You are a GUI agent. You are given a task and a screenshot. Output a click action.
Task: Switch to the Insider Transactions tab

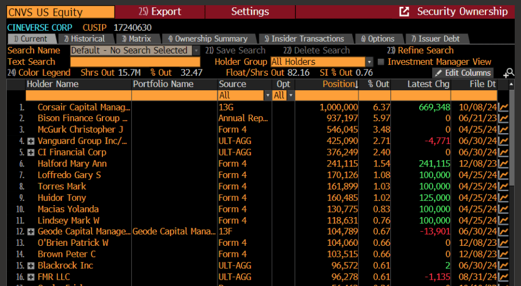point(304,39)
